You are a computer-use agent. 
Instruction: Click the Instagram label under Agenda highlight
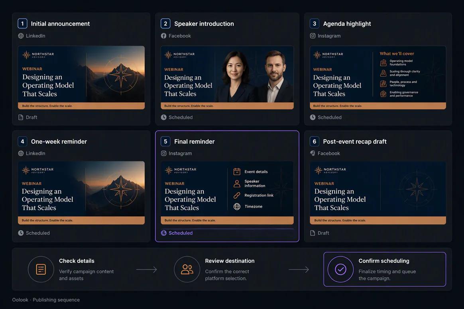coord(329,36)
